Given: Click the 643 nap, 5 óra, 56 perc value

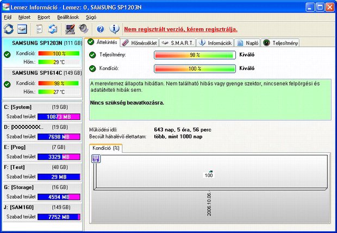Looking at the screenshot, I should pos(183,130).
